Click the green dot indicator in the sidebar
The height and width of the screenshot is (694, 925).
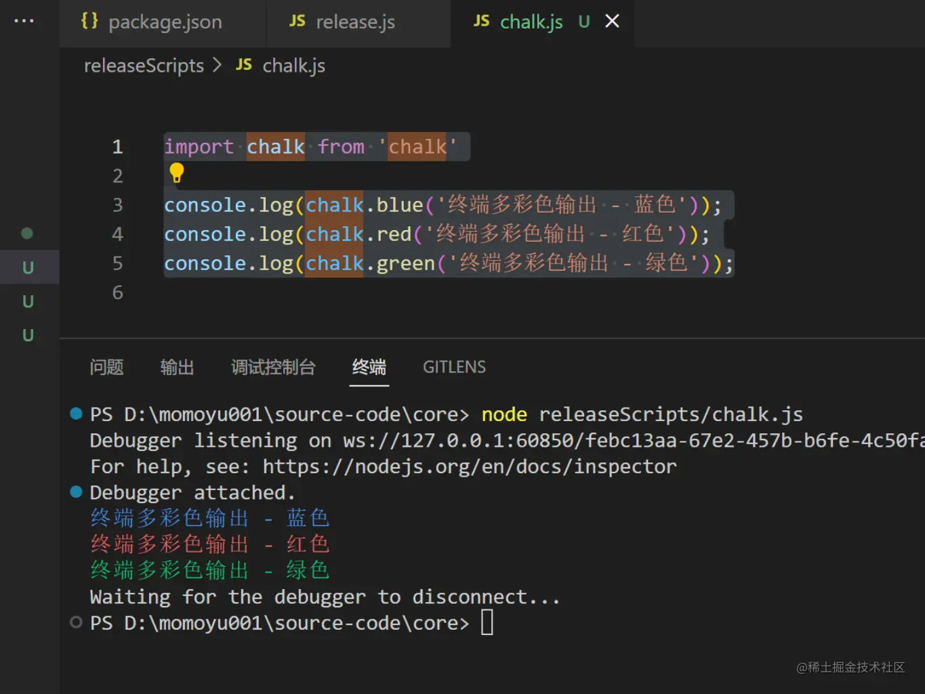(27, 234)
